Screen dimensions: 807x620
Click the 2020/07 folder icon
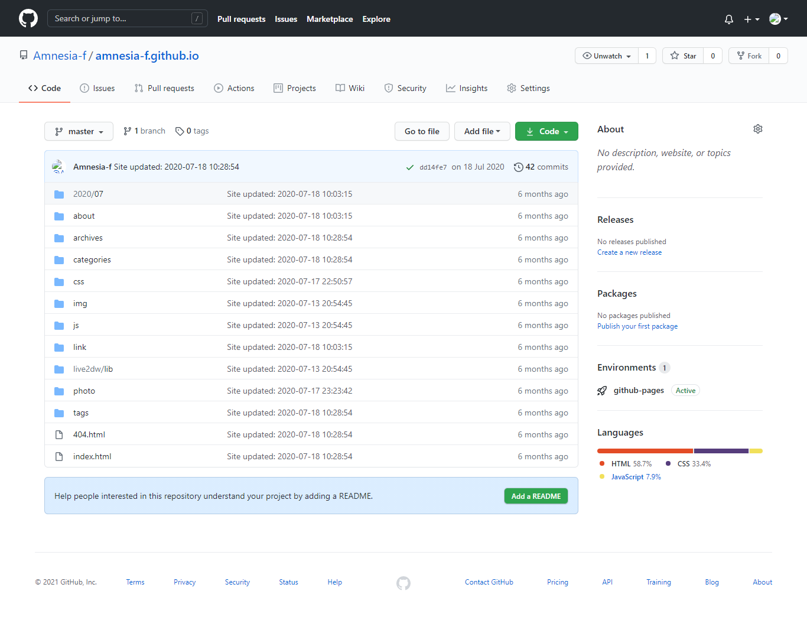(59, 194)
